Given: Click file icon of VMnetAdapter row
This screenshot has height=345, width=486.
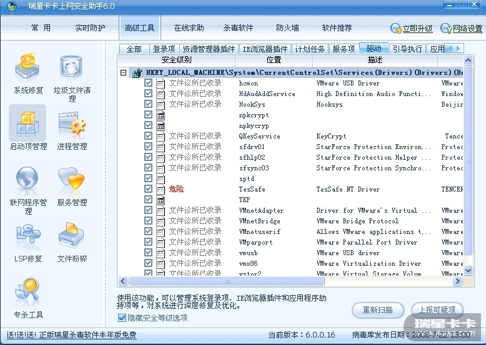Looking at the screenshot, I should point(161,210).
